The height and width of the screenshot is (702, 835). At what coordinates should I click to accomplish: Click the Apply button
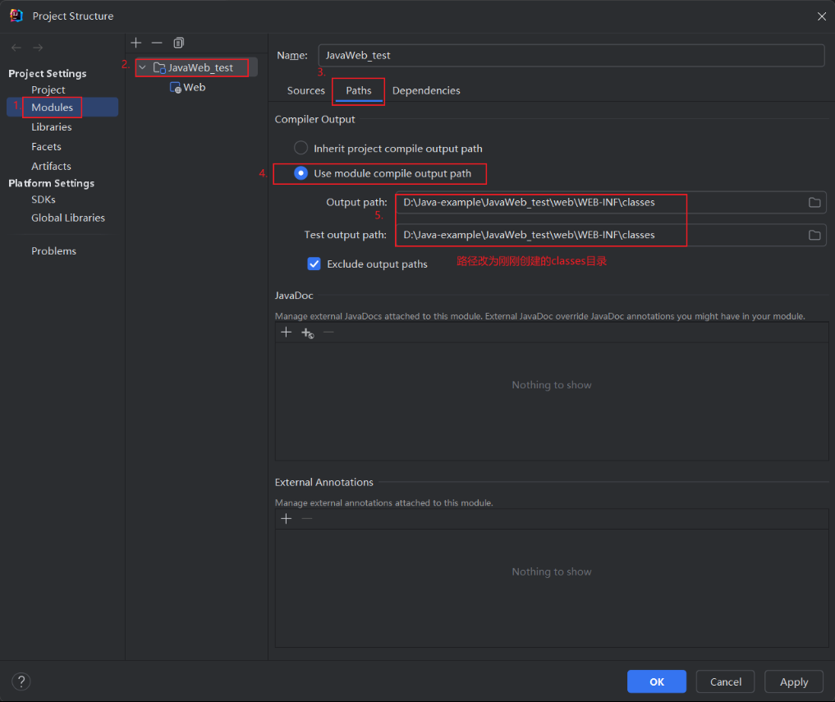click(x=793, y=681)
